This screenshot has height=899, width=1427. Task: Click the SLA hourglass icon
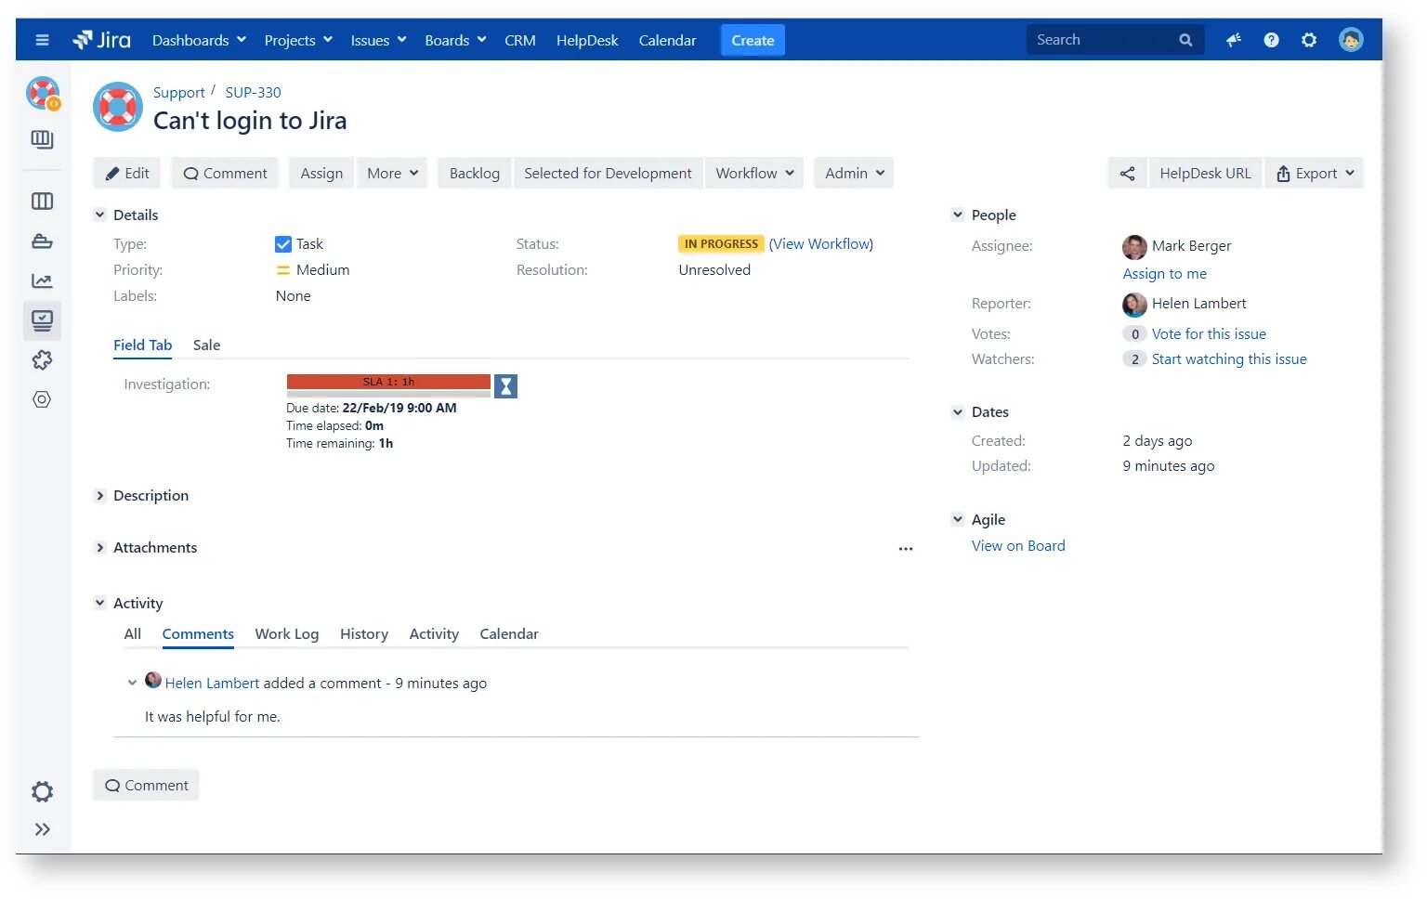coord(505,386)
